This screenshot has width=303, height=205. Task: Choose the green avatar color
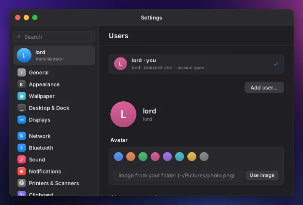(143, 156)
